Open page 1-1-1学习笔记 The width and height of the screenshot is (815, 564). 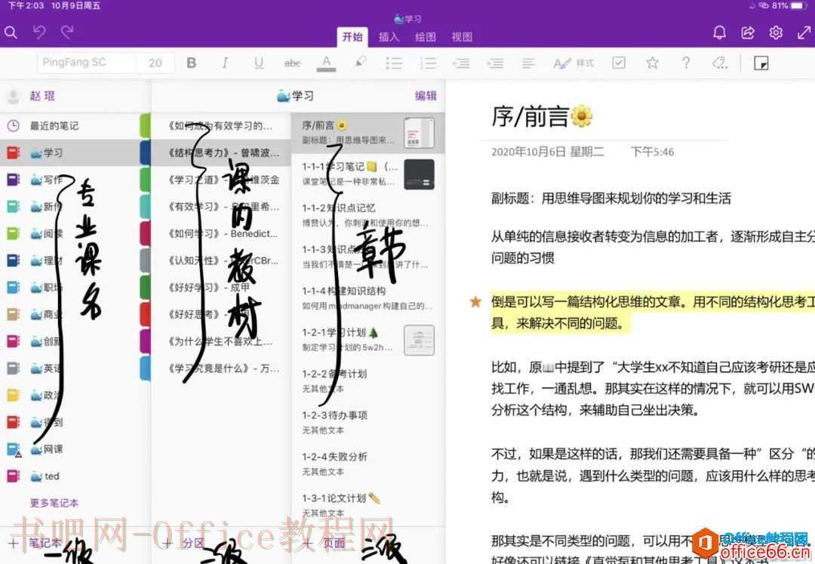pyautogui.click(x=368, y=174)
